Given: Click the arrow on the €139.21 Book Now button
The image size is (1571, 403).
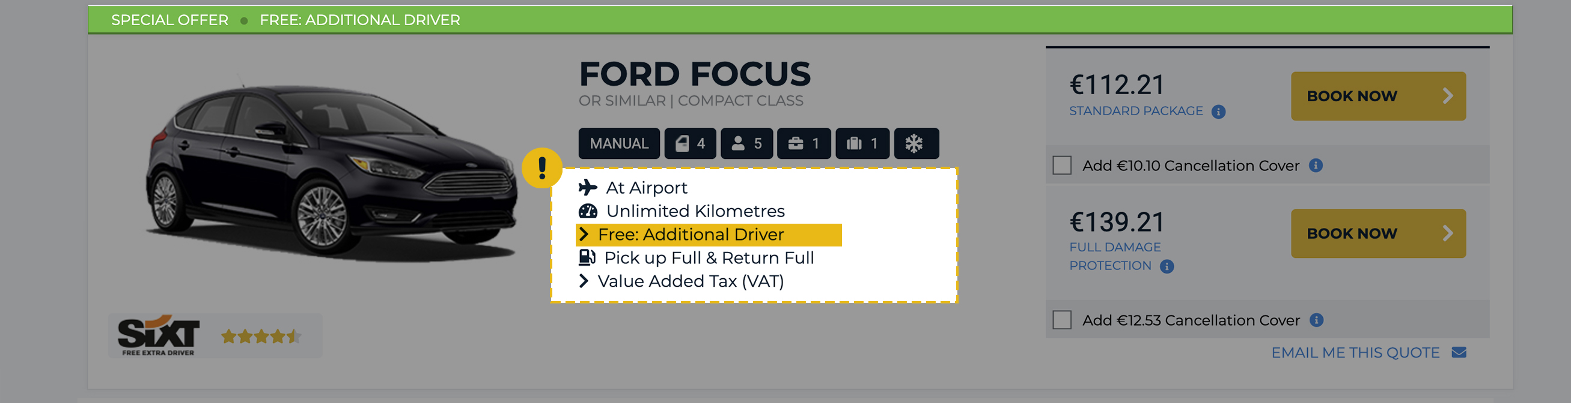Looking at the screenshot, I should [x=1448, y=233].
